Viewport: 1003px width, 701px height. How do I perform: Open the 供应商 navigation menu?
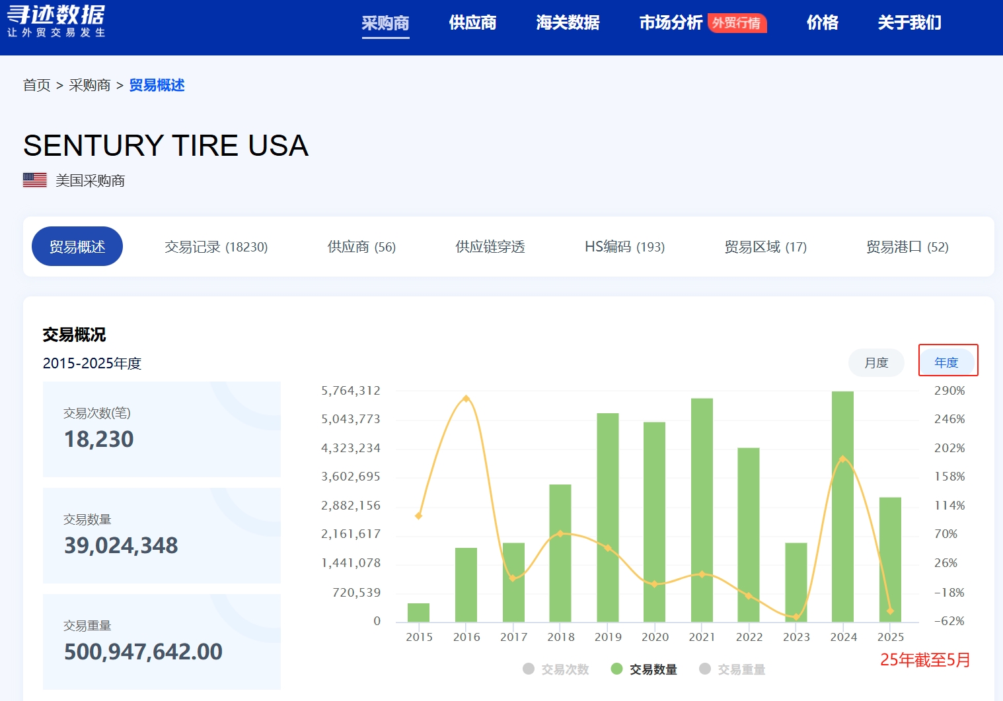pyautogui.click(x=472, y=23)
